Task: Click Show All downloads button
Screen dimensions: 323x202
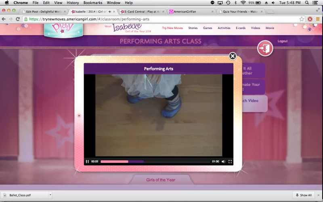Action: pos(304,195)
